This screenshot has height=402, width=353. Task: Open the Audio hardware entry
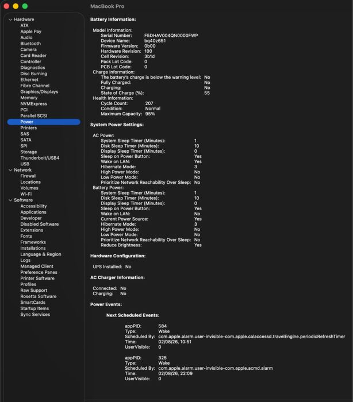coord(26,37)
